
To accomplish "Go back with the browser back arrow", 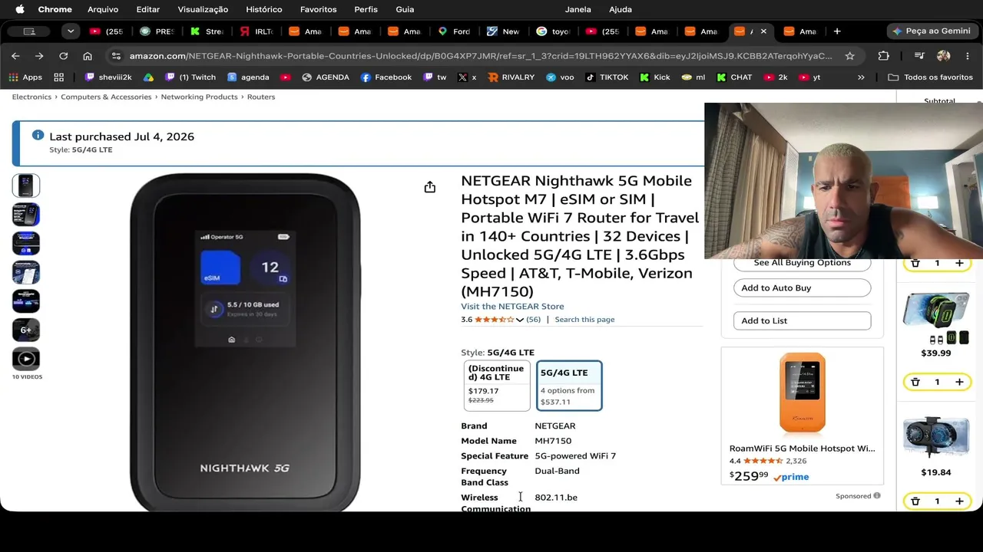I will pyautogui.click(x=15, y=56).
